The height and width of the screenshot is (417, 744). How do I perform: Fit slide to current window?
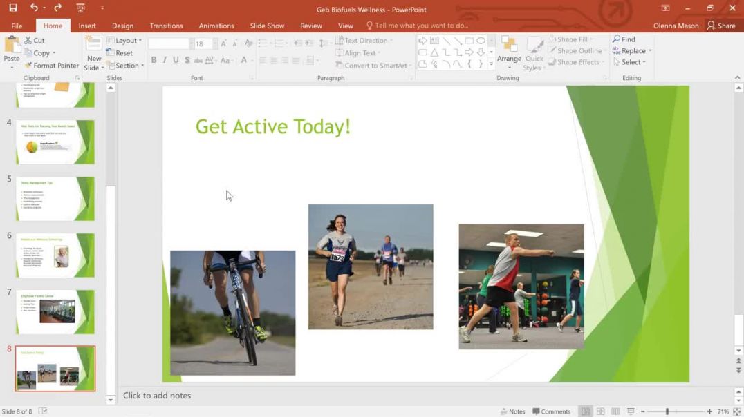click(737, 411)
